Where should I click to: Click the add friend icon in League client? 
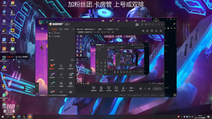165,28
